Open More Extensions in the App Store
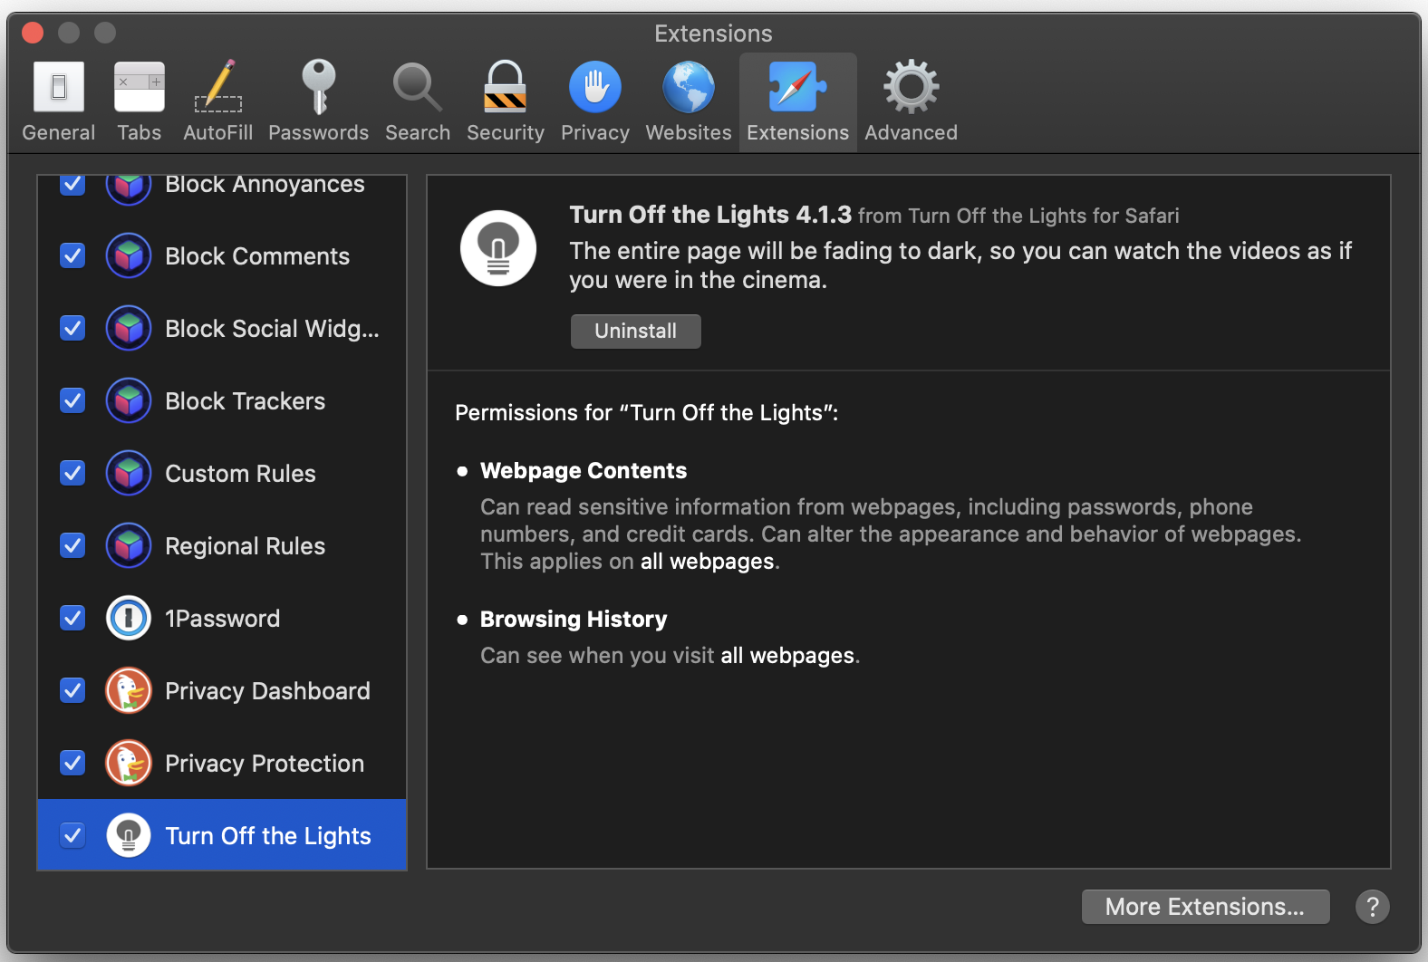Screen dimensions: 1428x962 click(1206, 907)
